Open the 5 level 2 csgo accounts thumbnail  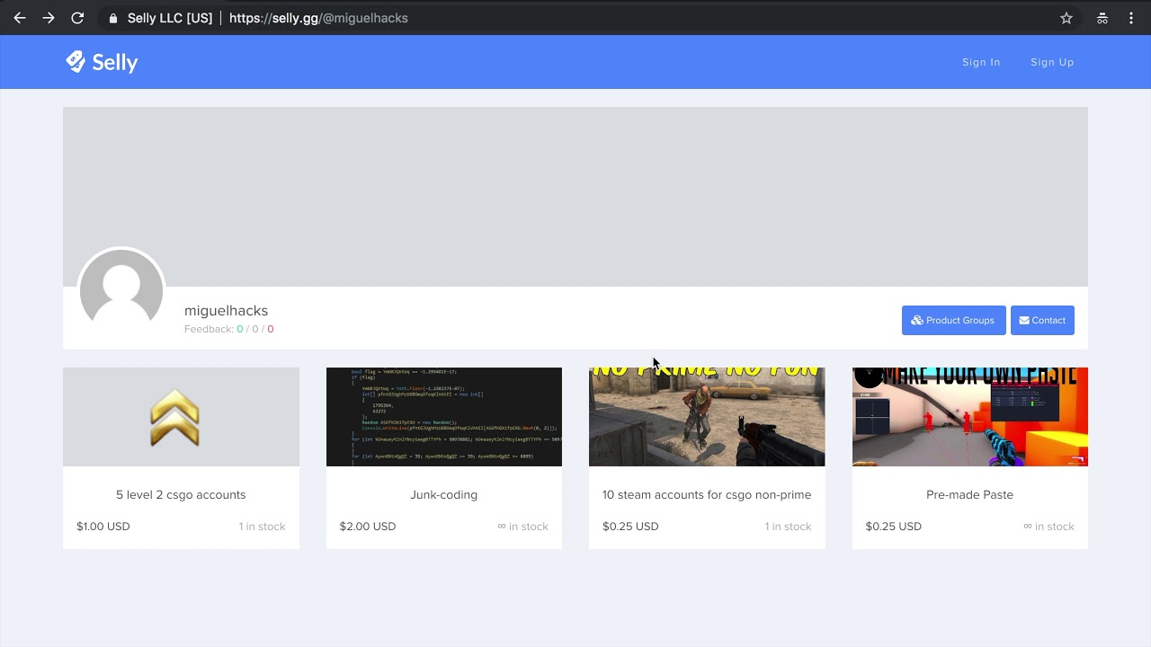[181, 417]
